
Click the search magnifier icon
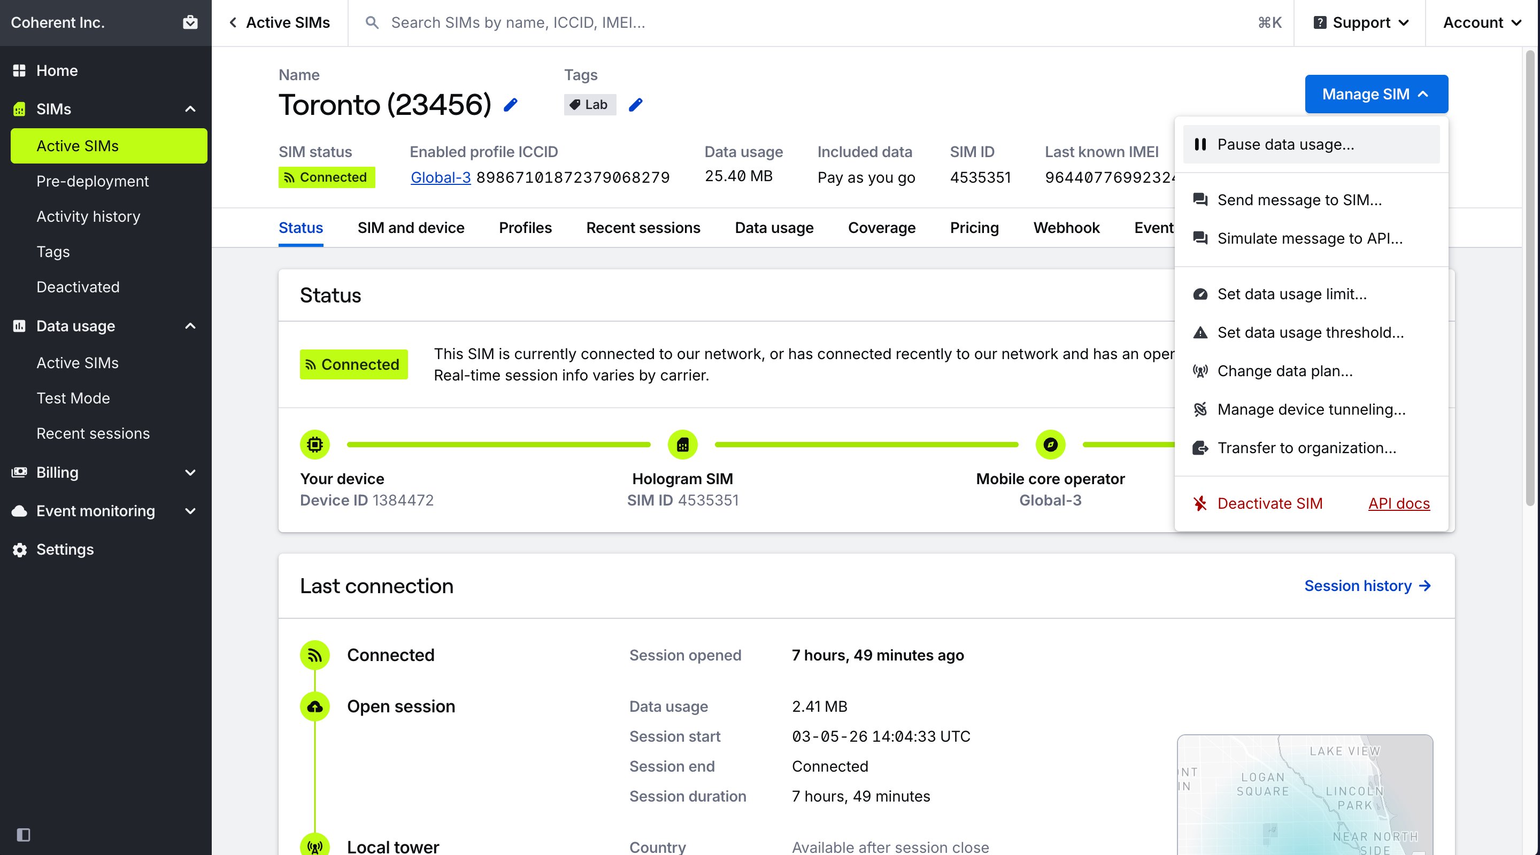pos(372,22)
